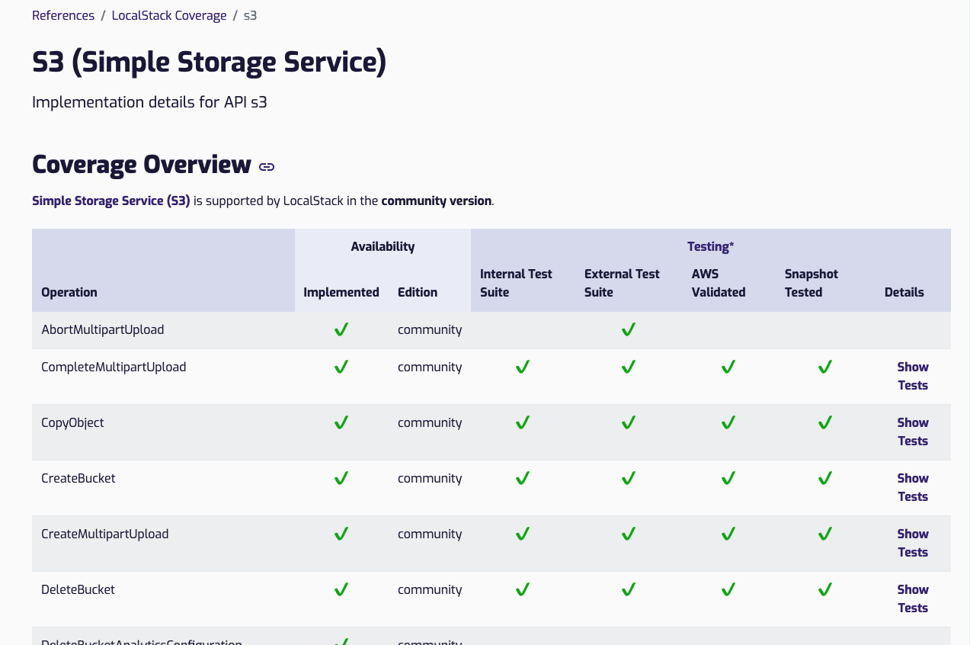Click CreateMultipartUpload External Test Suite checkmark
Viewport: 970px width, 645px height.
pos(628,534)
